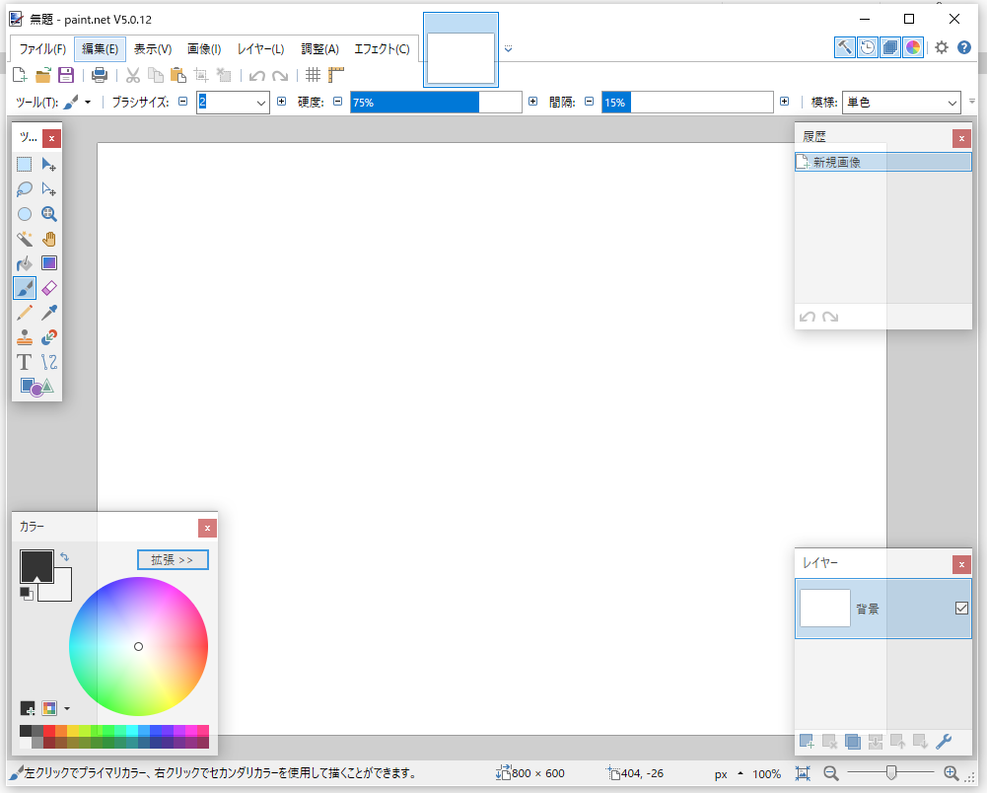The width and height of the screenshot is (987, 793).
Task: Toggle visibility checkbox of 背景 layer
Action: click(x=961, y=608)
